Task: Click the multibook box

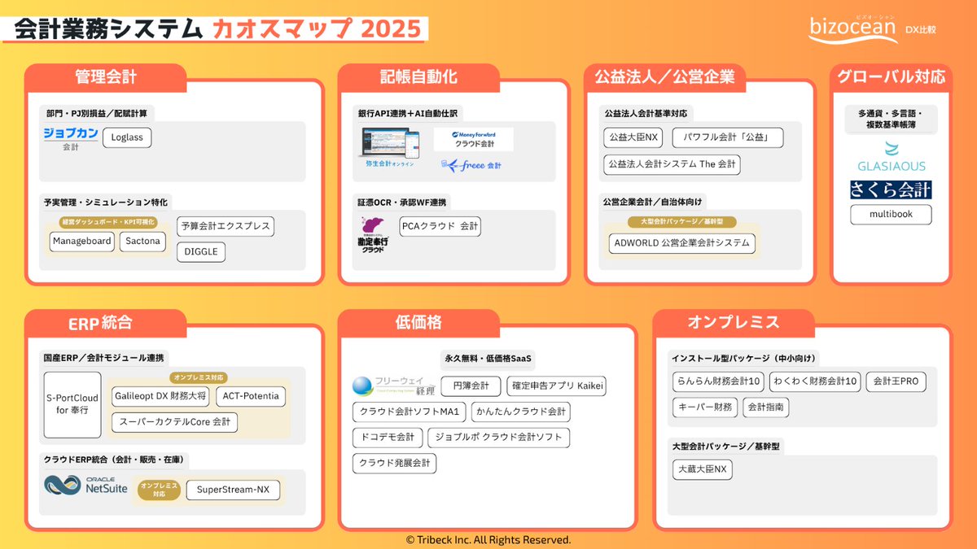Action: point(891,215)
